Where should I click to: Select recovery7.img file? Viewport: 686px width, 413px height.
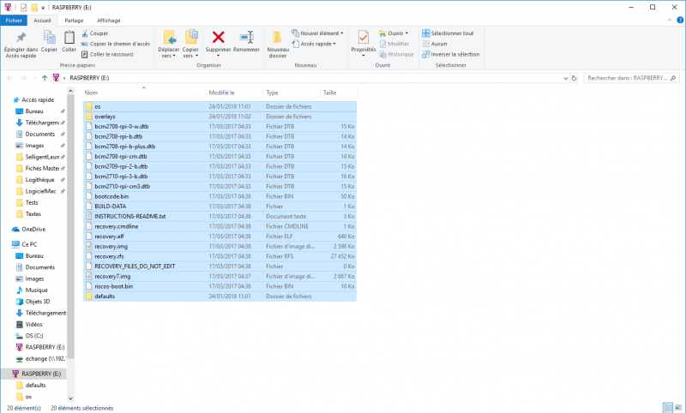coord(220,276)
